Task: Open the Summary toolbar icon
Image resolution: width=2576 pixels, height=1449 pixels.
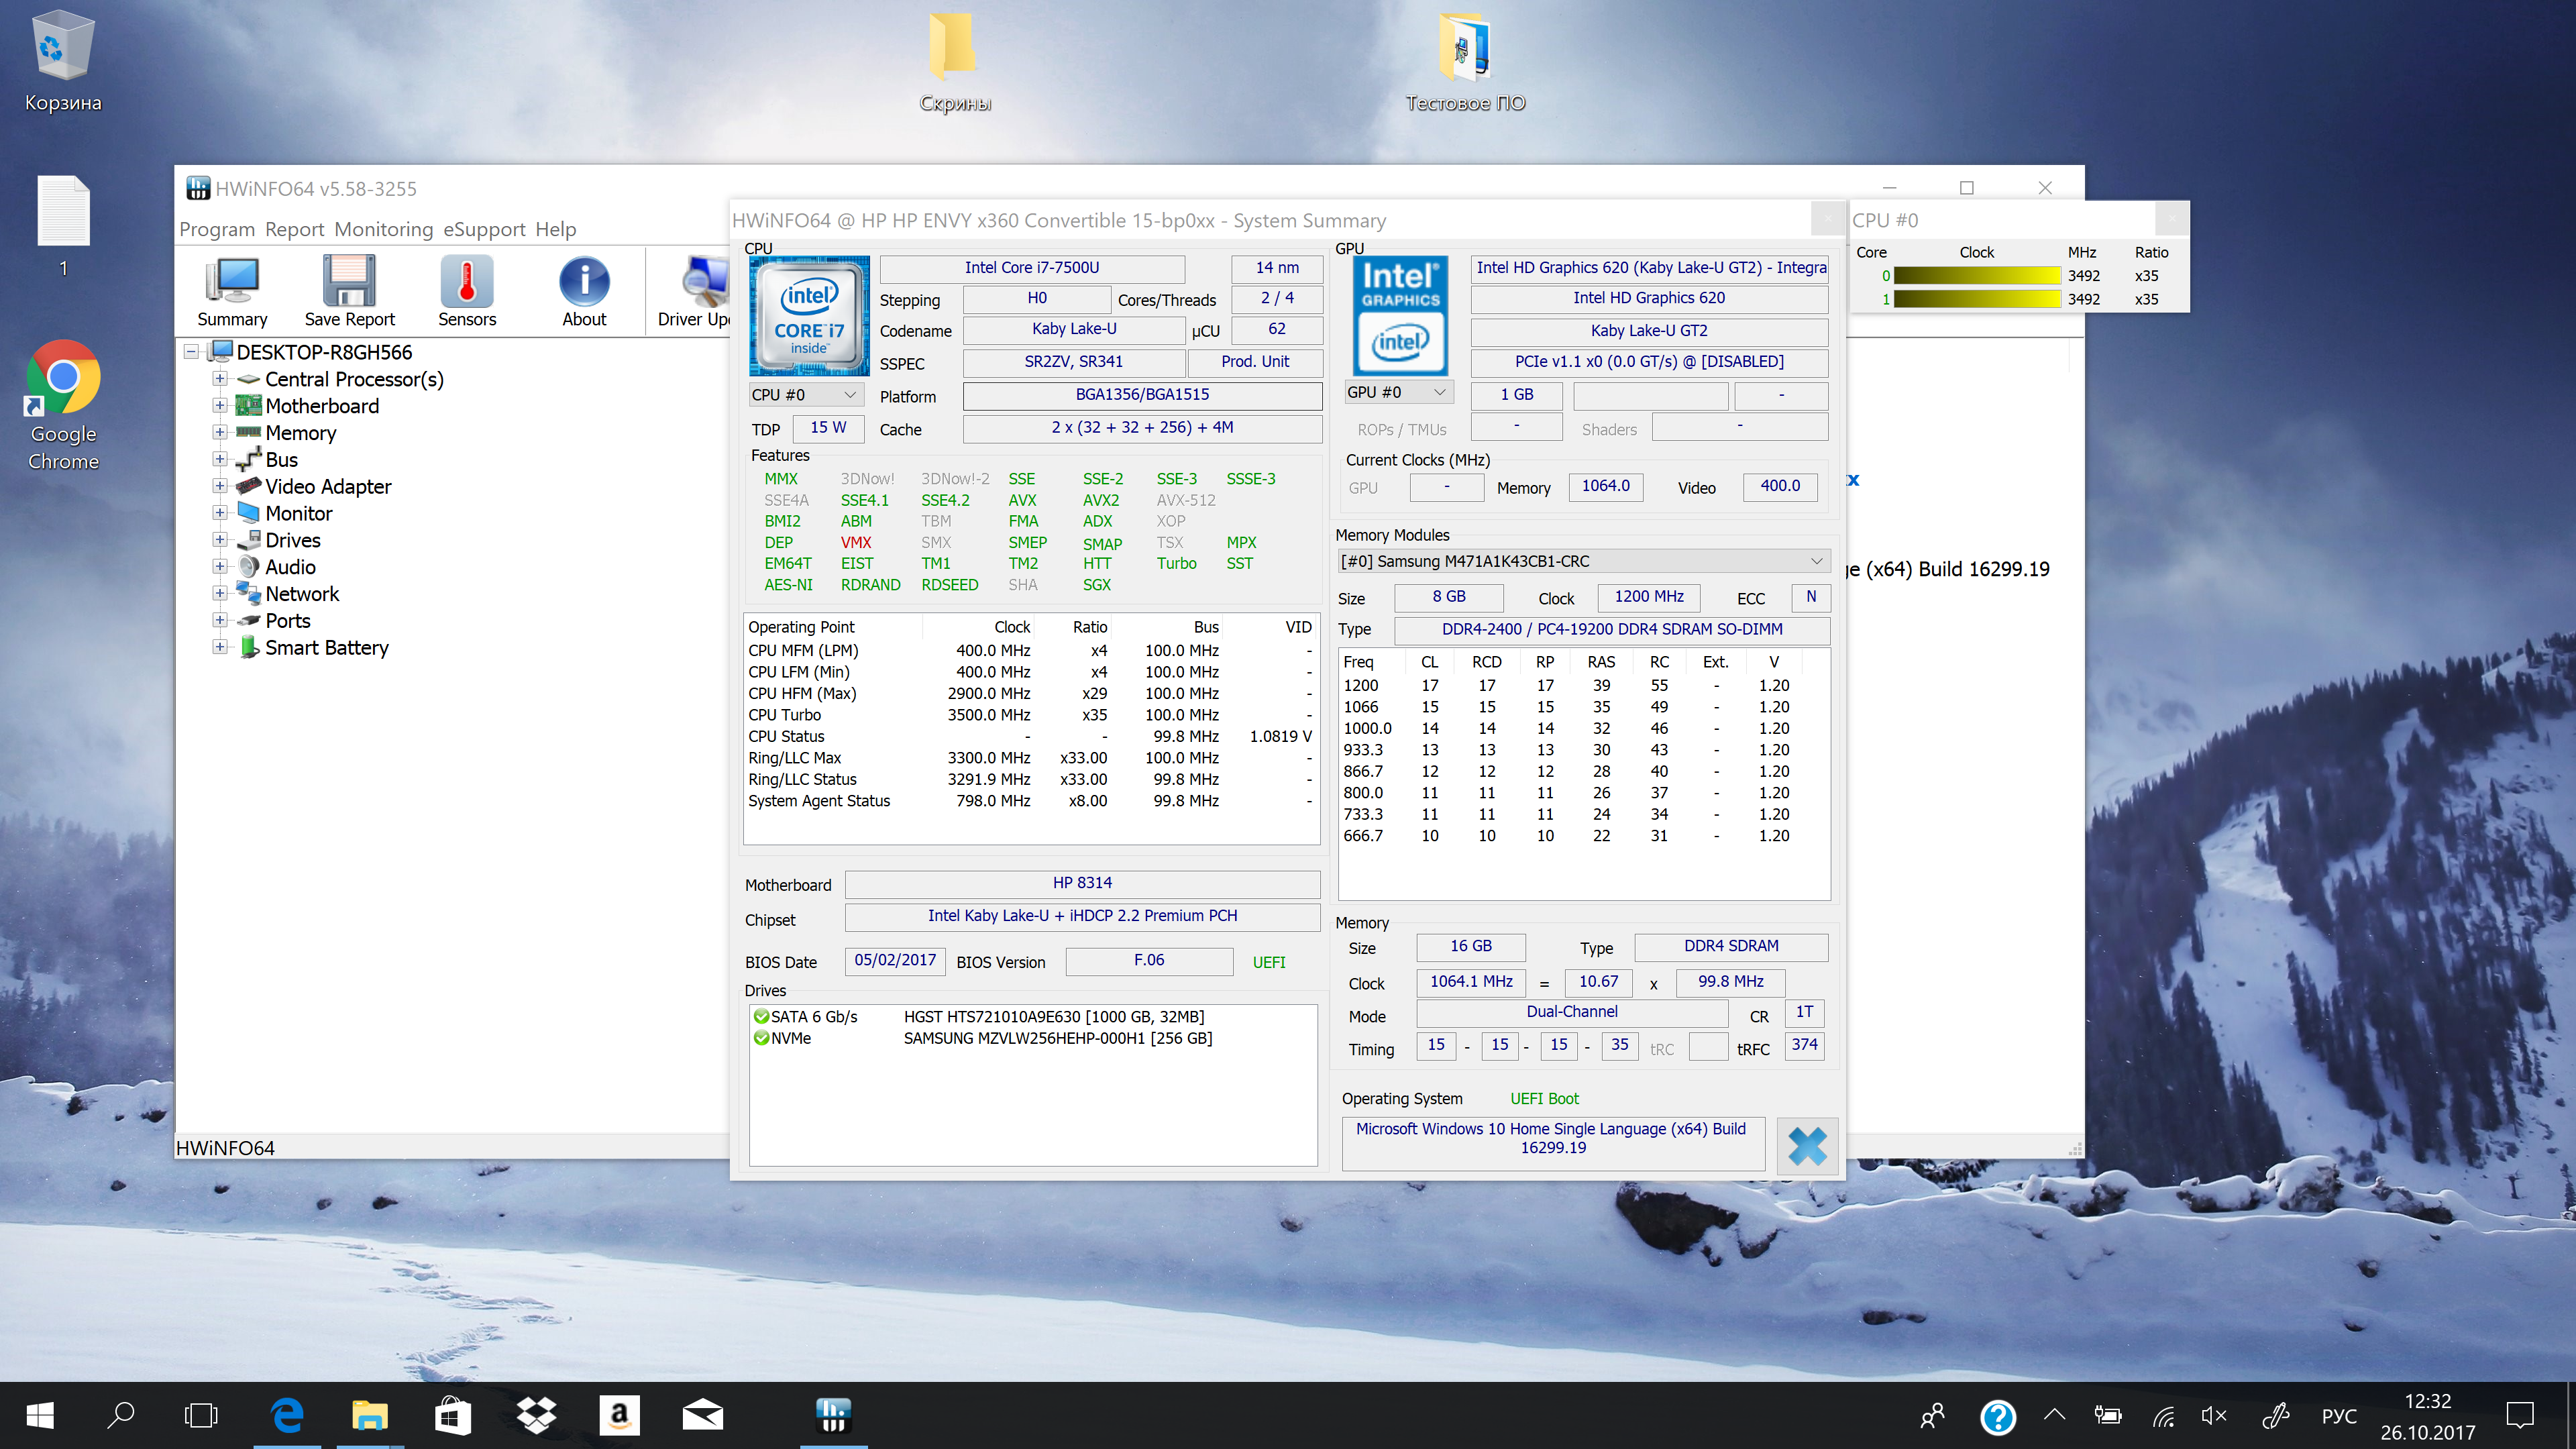Action: [232, 291]
